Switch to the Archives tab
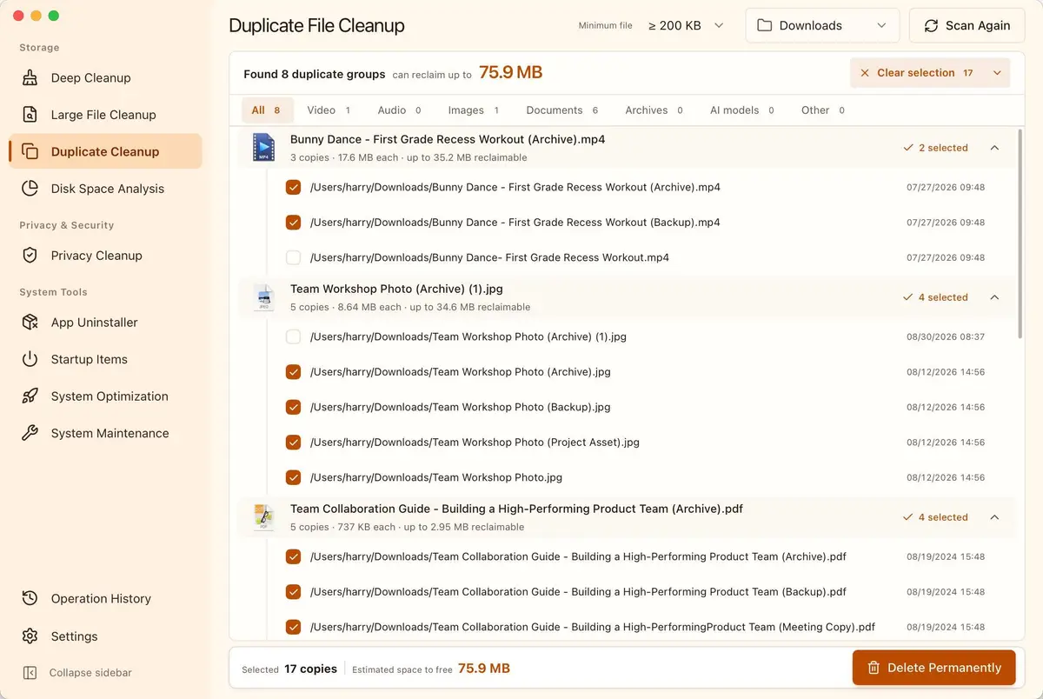This screenshot has height=699, width=1043. [x=654, y=110]
